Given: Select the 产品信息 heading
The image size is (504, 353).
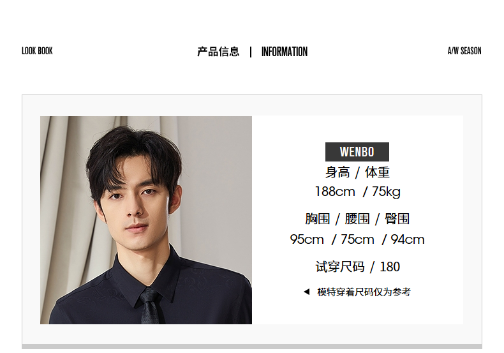Looking at the screenshot, I should 218,52.
